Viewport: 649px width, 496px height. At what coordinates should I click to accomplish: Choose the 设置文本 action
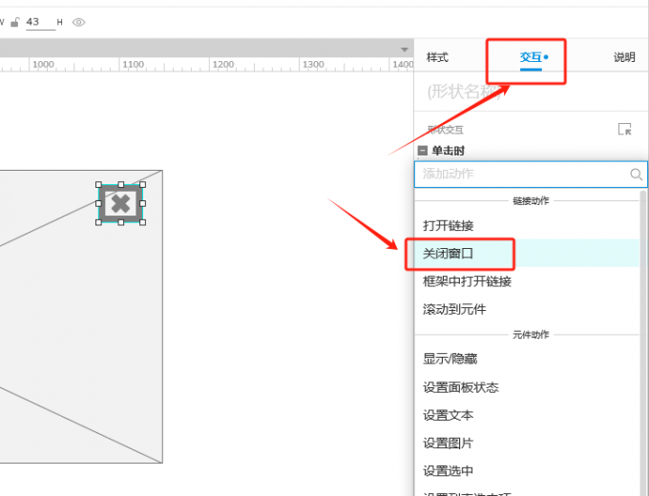pos(527,415)
